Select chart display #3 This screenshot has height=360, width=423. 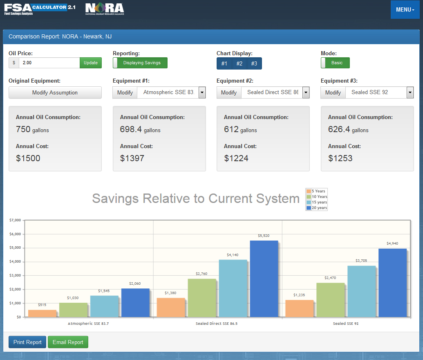tap(254, 63)
